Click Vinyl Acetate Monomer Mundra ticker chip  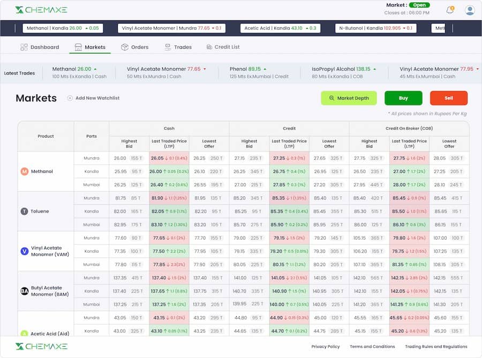(171, 28)
